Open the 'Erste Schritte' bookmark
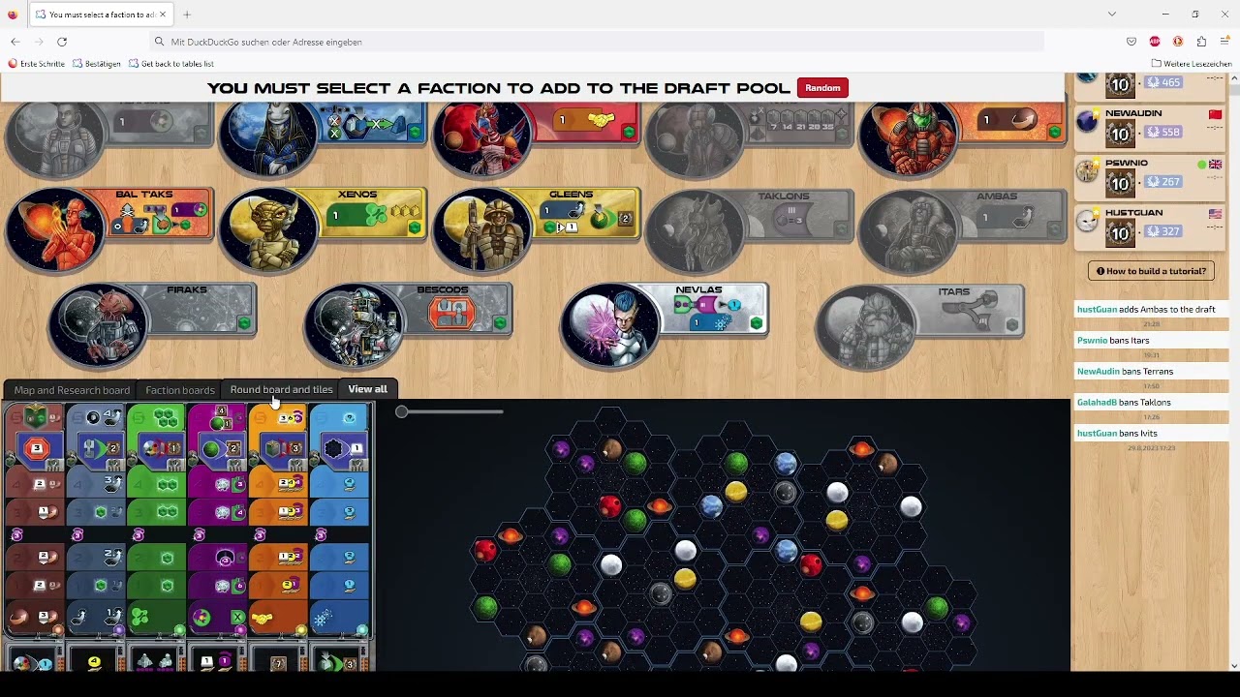The height and width of the screenshot is (697, 1240). click(36, 64)
